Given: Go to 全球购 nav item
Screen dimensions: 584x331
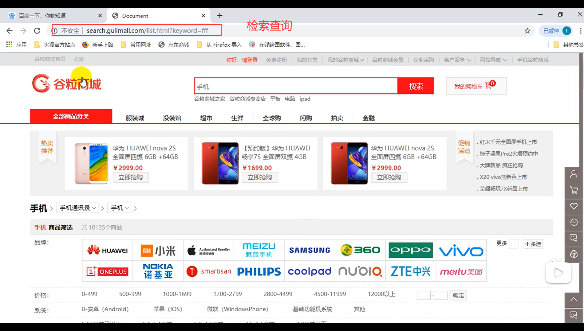Looking at the screenshot, I should (272, 118).
